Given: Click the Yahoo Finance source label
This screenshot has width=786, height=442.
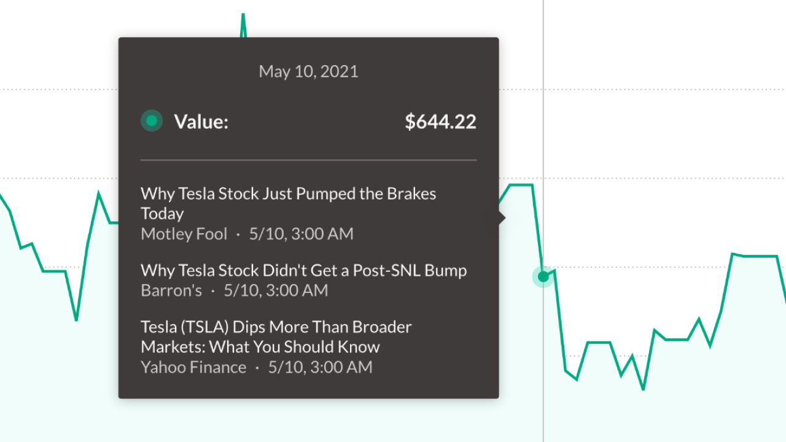Looking at the screenshot, I should [x=193, y=367].
